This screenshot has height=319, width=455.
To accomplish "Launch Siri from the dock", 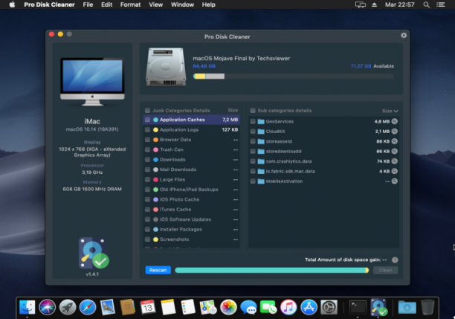I will click(x=48, y=307).
